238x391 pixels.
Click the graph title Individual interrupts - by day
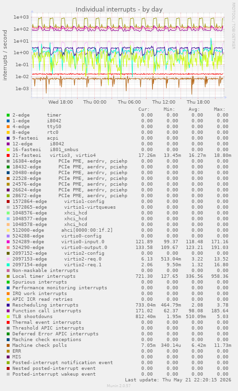point(119,10)
